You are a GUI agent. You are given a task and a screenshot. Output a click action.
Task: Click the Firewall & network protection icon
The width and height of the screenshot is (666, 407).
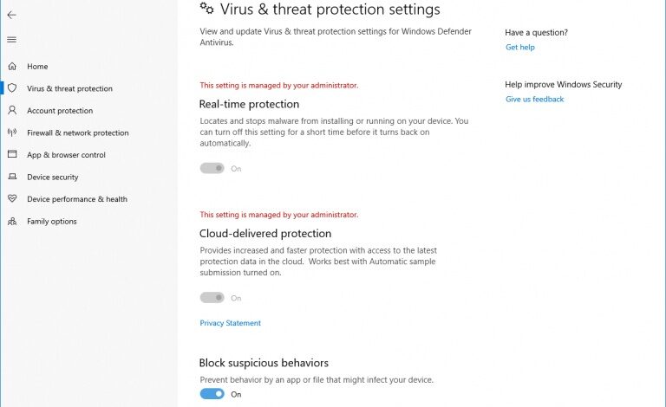tap(12, 132)
